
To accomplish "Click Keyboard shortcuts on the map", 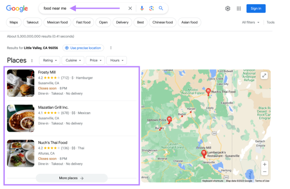I will [213, 181].
